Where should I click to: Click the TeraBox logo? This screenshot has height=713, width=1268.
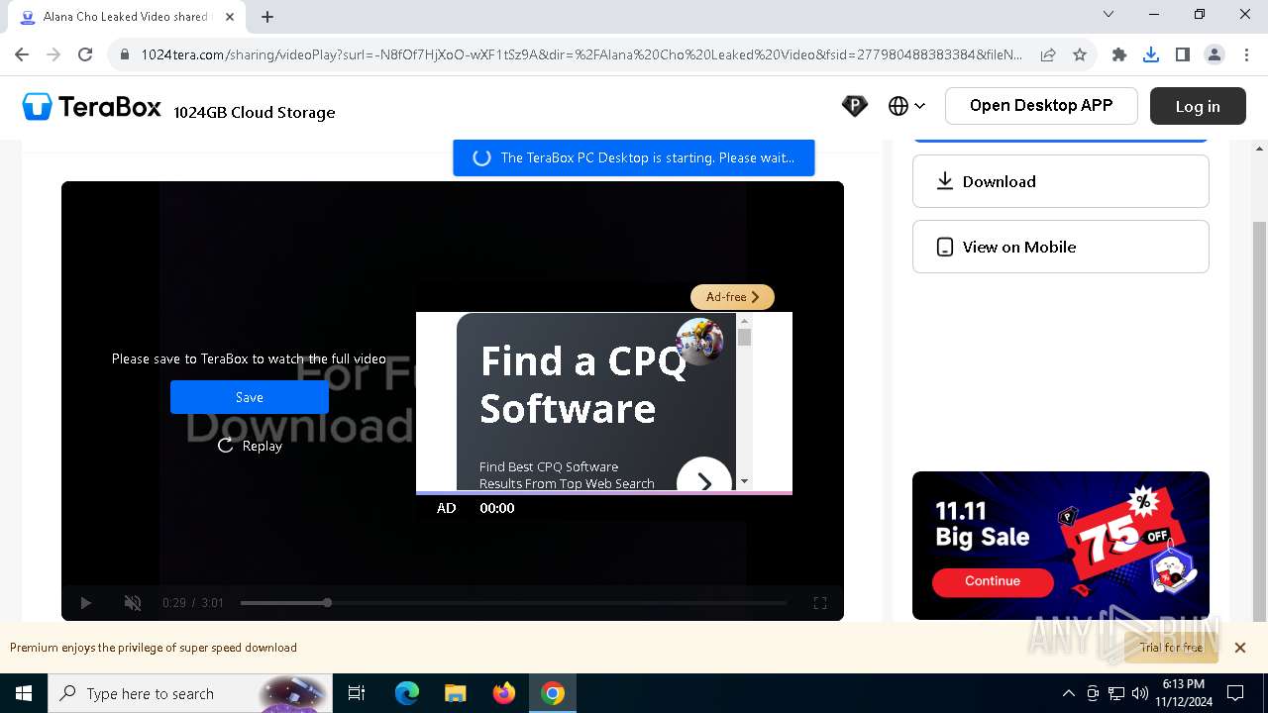click(x=91, y=107)
